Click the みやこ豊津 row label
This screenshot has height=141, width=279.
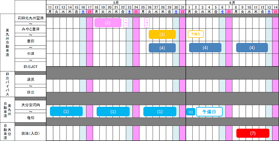(x=31, y=29)
